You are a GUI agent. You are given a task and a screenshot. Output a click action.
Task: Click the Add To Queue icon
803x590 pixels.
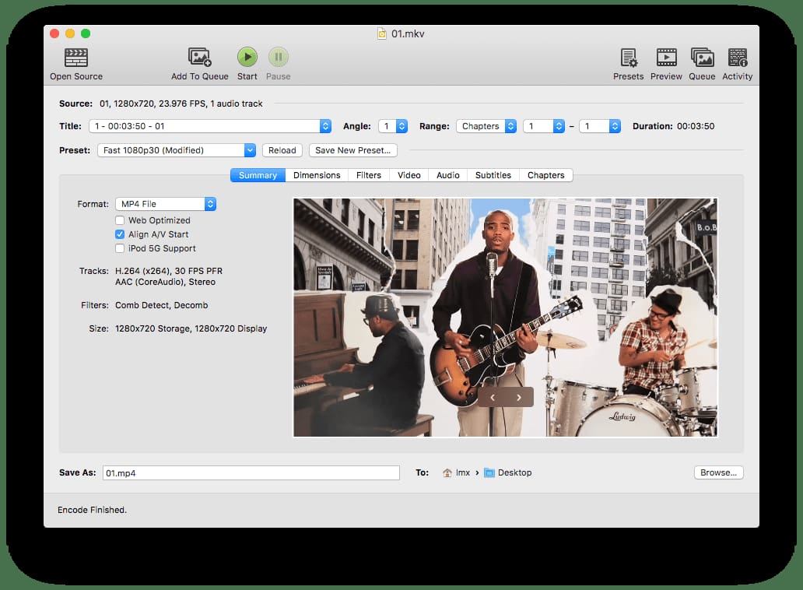pyautogui.click(x=200, y=58)
